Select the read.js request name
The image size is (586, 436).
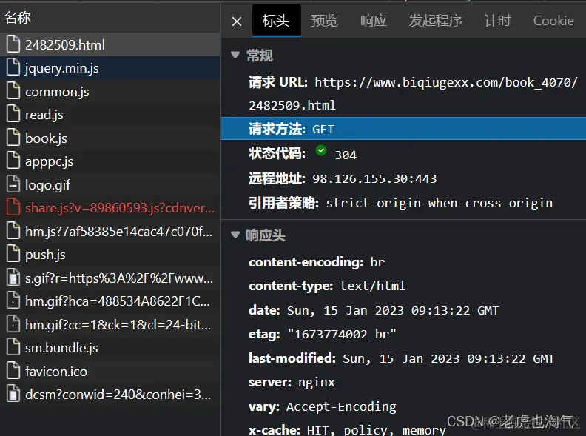(x=44, y=115)
